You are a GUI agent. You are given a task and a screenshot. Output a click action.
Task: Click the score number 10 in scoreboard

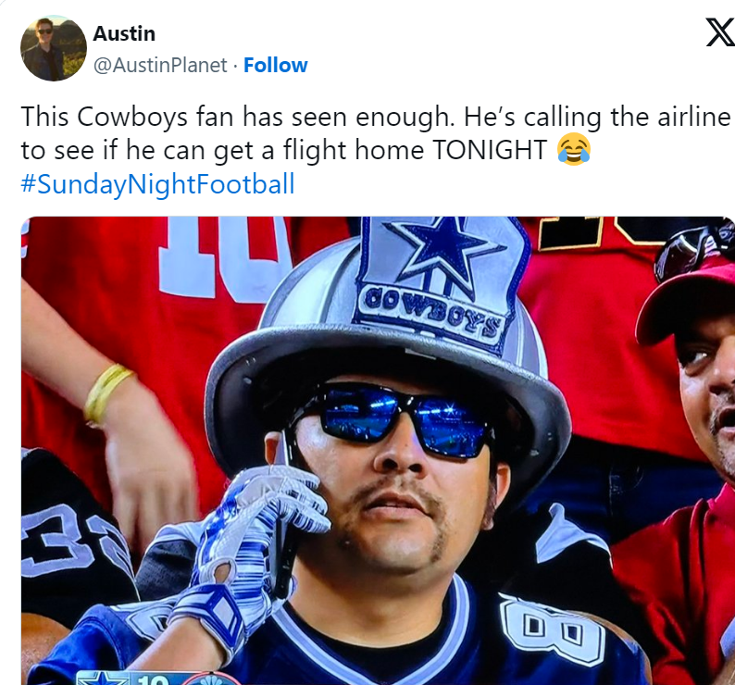153,679
